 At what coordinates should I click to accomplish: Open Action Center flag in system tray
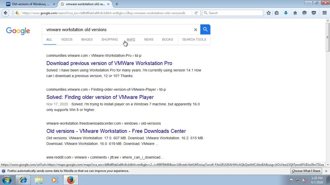tap(291, 180)
